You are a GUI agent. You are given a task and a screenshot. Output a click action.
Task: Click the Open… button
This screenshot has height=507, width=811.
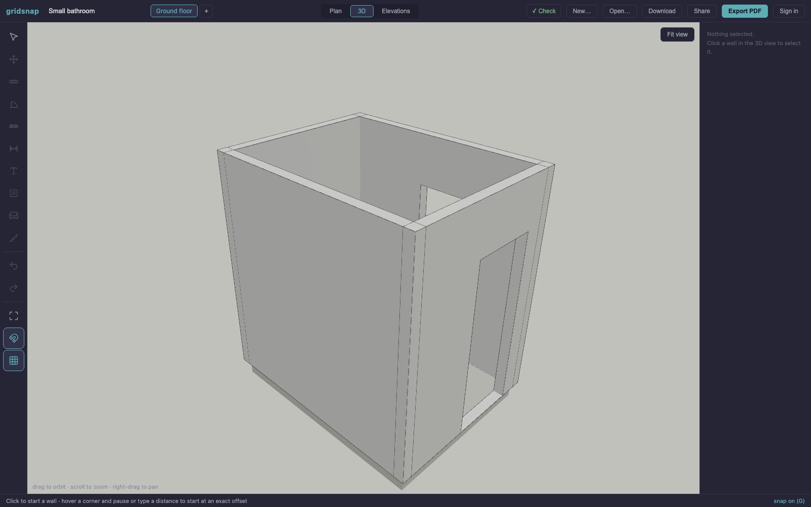pyautogui.click(x=619, y=11)
